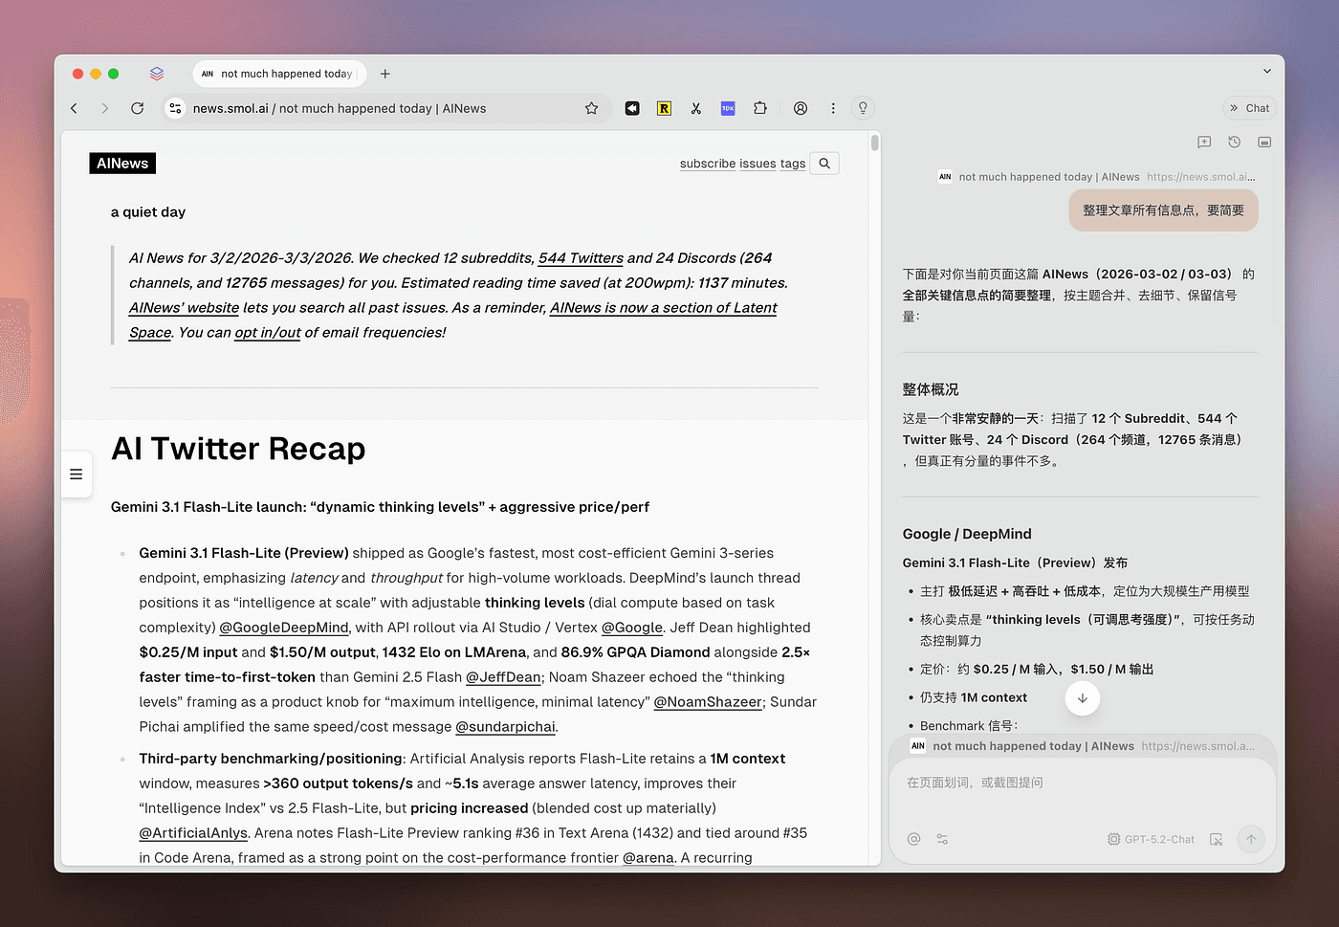Open the GPT-5.2-Chat model selector
The image size is (1339, 927).
(x=1151, y=839)
